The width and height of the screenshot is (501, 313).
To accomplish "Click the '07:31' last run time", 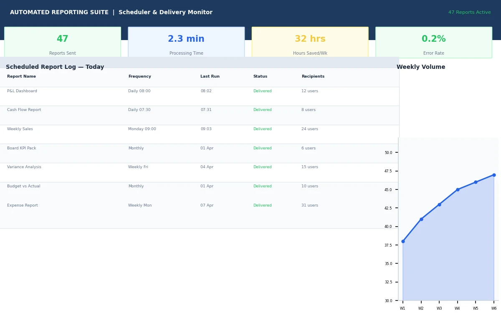I will [x=206, y=110].
